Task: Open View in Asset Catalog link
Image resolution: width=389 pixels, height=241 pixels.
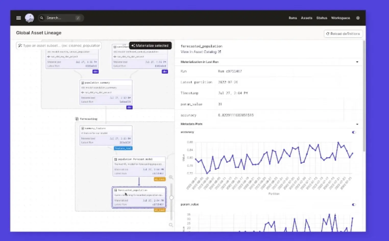Action: click(x=201, y=52)
